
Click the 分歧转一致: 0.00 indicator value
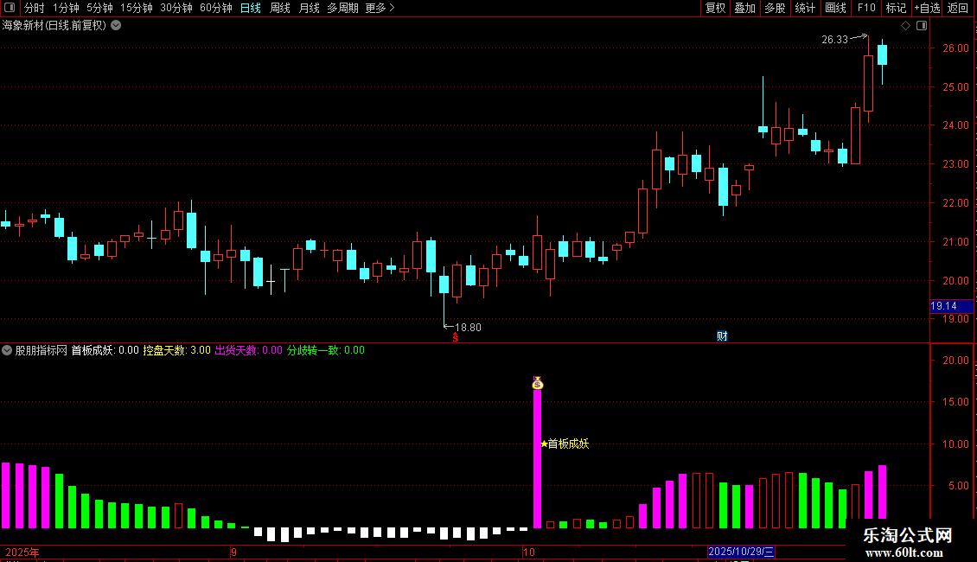[326, 350]
